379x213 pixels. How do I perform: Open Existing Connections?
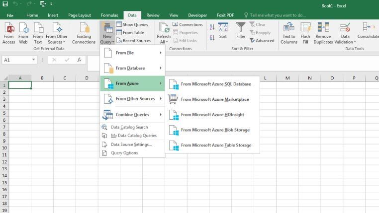[84, 29]
